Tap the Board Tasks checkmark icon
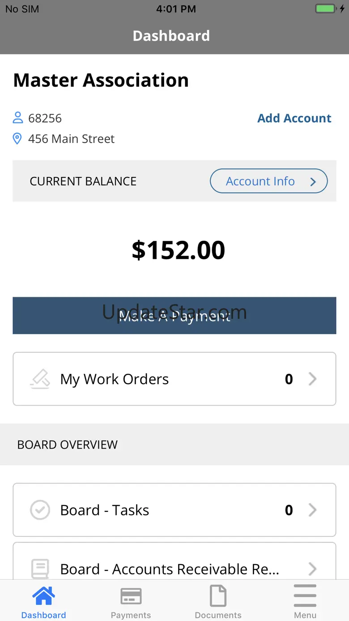The image size is (349, 621). tap(40, 510)
